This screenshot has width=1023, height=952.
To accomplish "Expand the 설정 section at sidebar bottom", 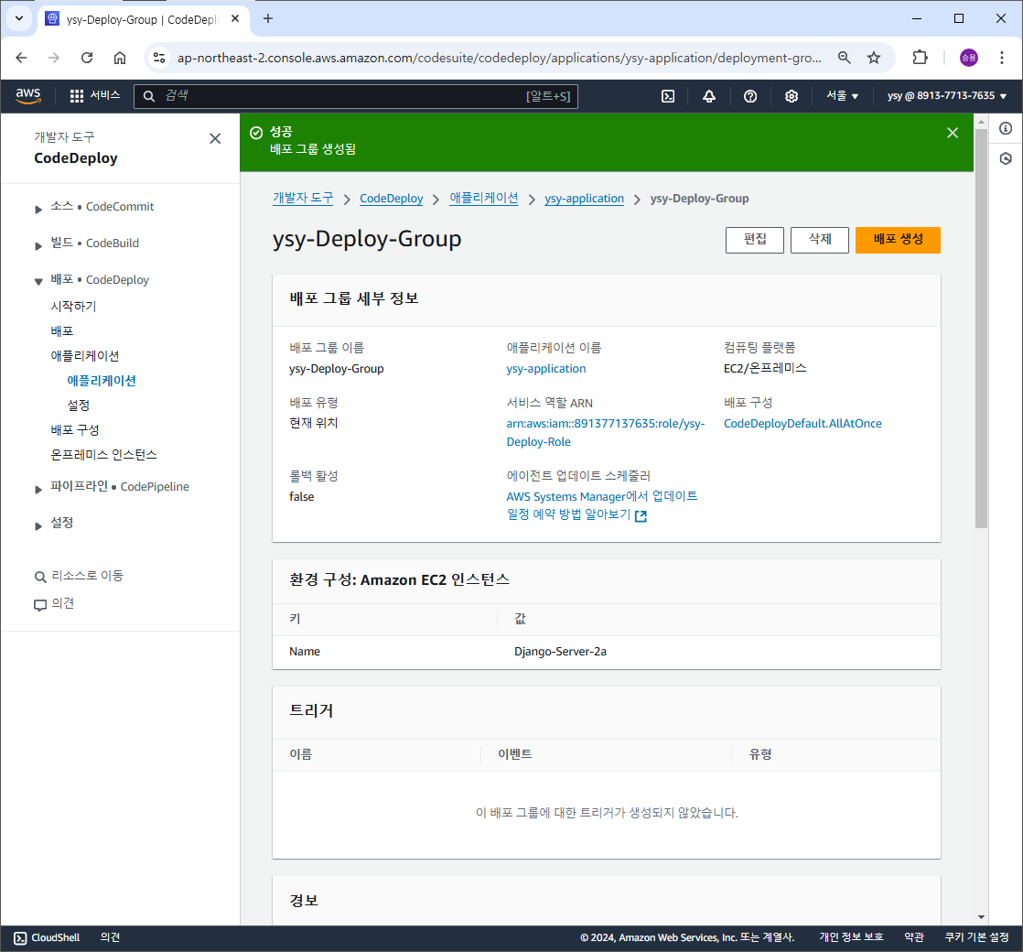I will (x=38, y=526).
